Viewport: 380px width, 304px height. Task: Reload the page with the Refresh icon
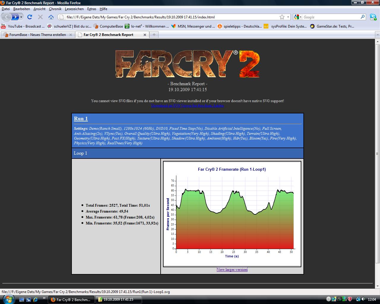click(29, 17)
